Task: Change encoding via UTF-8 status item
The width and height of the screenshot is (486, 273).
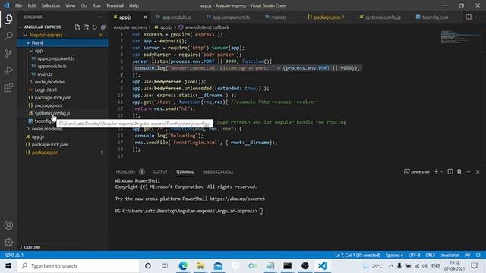Action: (414, 255)
